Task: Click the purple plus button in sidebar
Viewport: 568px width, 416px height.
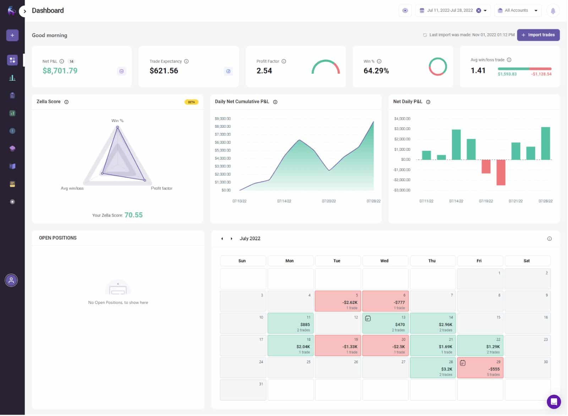Action: click(x=12, y=35)
